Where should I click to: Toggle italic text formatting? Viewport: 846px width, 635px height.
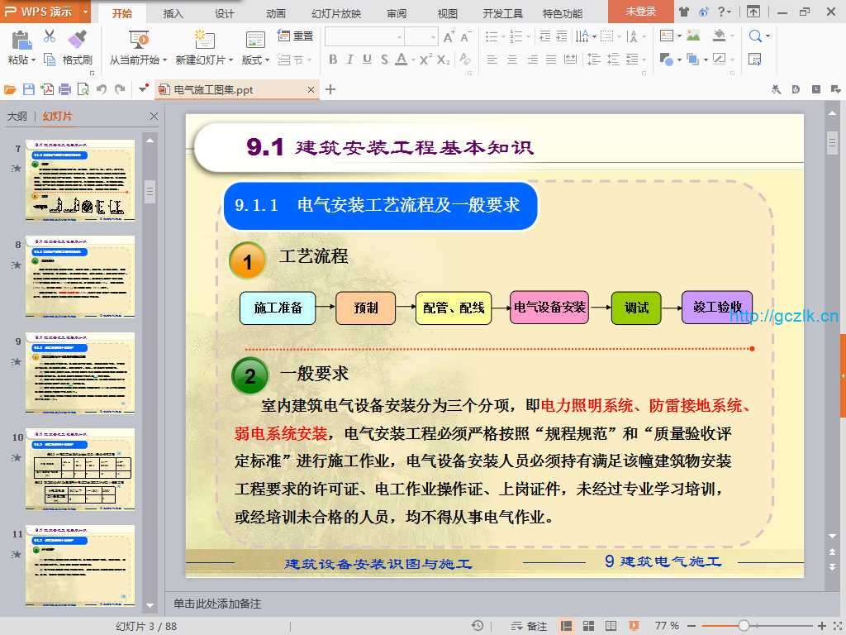point(349,60)
